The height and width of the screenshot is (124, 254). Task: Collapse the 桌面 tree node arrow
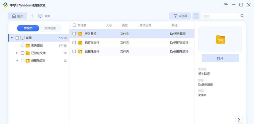(12, 38)
